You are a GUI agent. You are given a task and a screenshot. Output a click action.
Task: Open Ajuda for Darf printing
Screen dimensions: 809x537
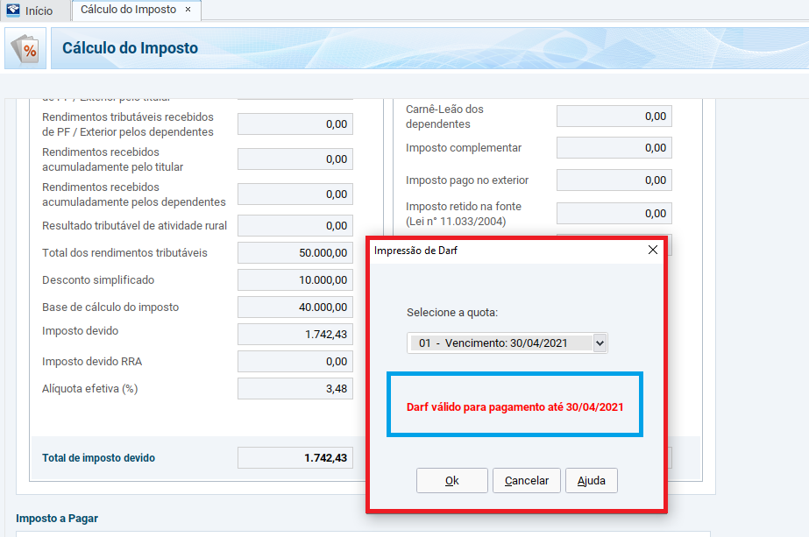tap(592, 480)
